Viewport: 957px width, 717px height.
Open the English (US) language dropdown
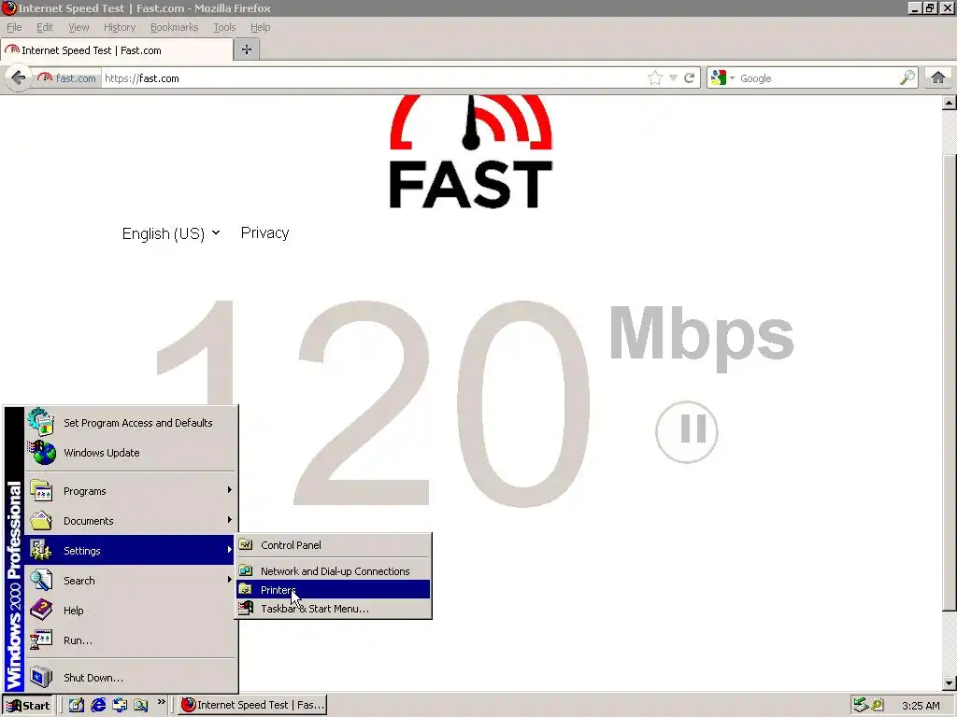tap(171, 233)
